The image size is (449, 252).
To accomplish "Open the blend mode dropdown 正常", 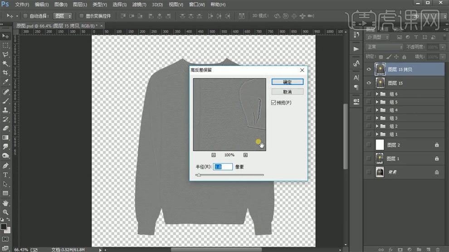I will click(x=384, y=47).
